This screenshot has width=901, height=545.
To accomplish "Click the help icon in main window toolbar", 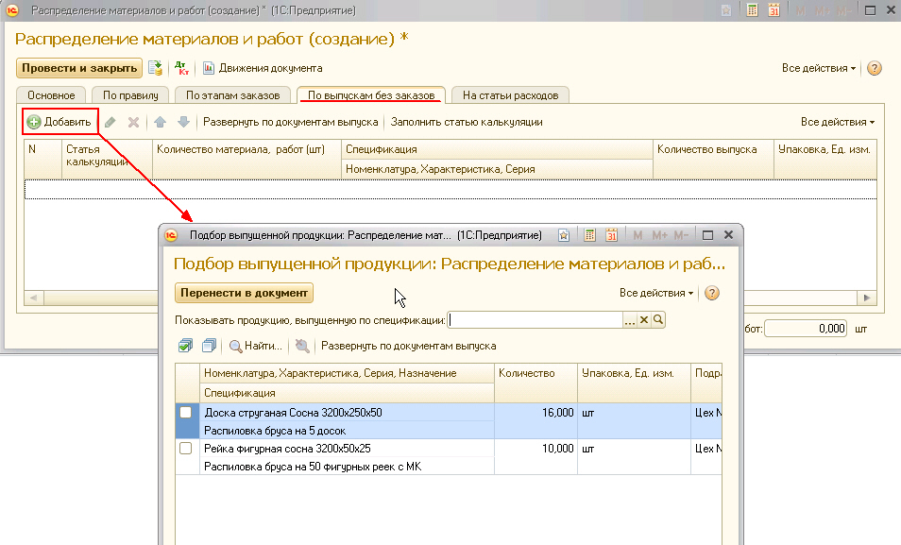I will click(x=874, y=68).
